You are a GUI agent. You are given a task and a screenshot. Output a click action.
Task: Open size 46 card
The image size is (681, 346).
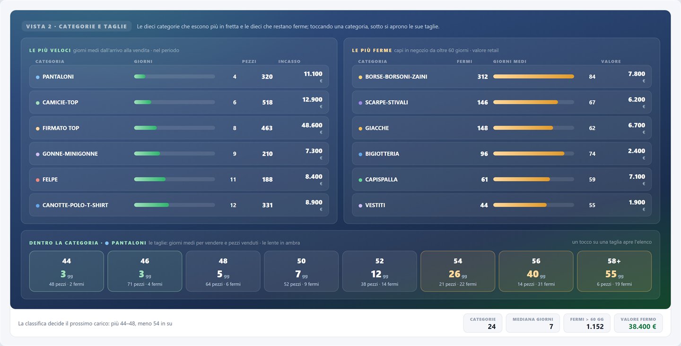[145, 271]
